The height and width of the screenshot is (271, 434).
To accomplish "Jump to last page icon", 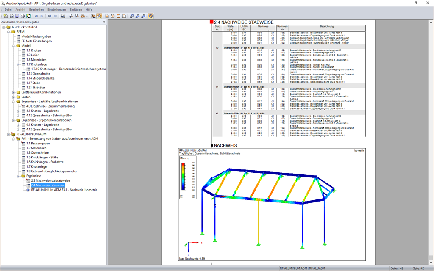I will [x=56, y=16].
